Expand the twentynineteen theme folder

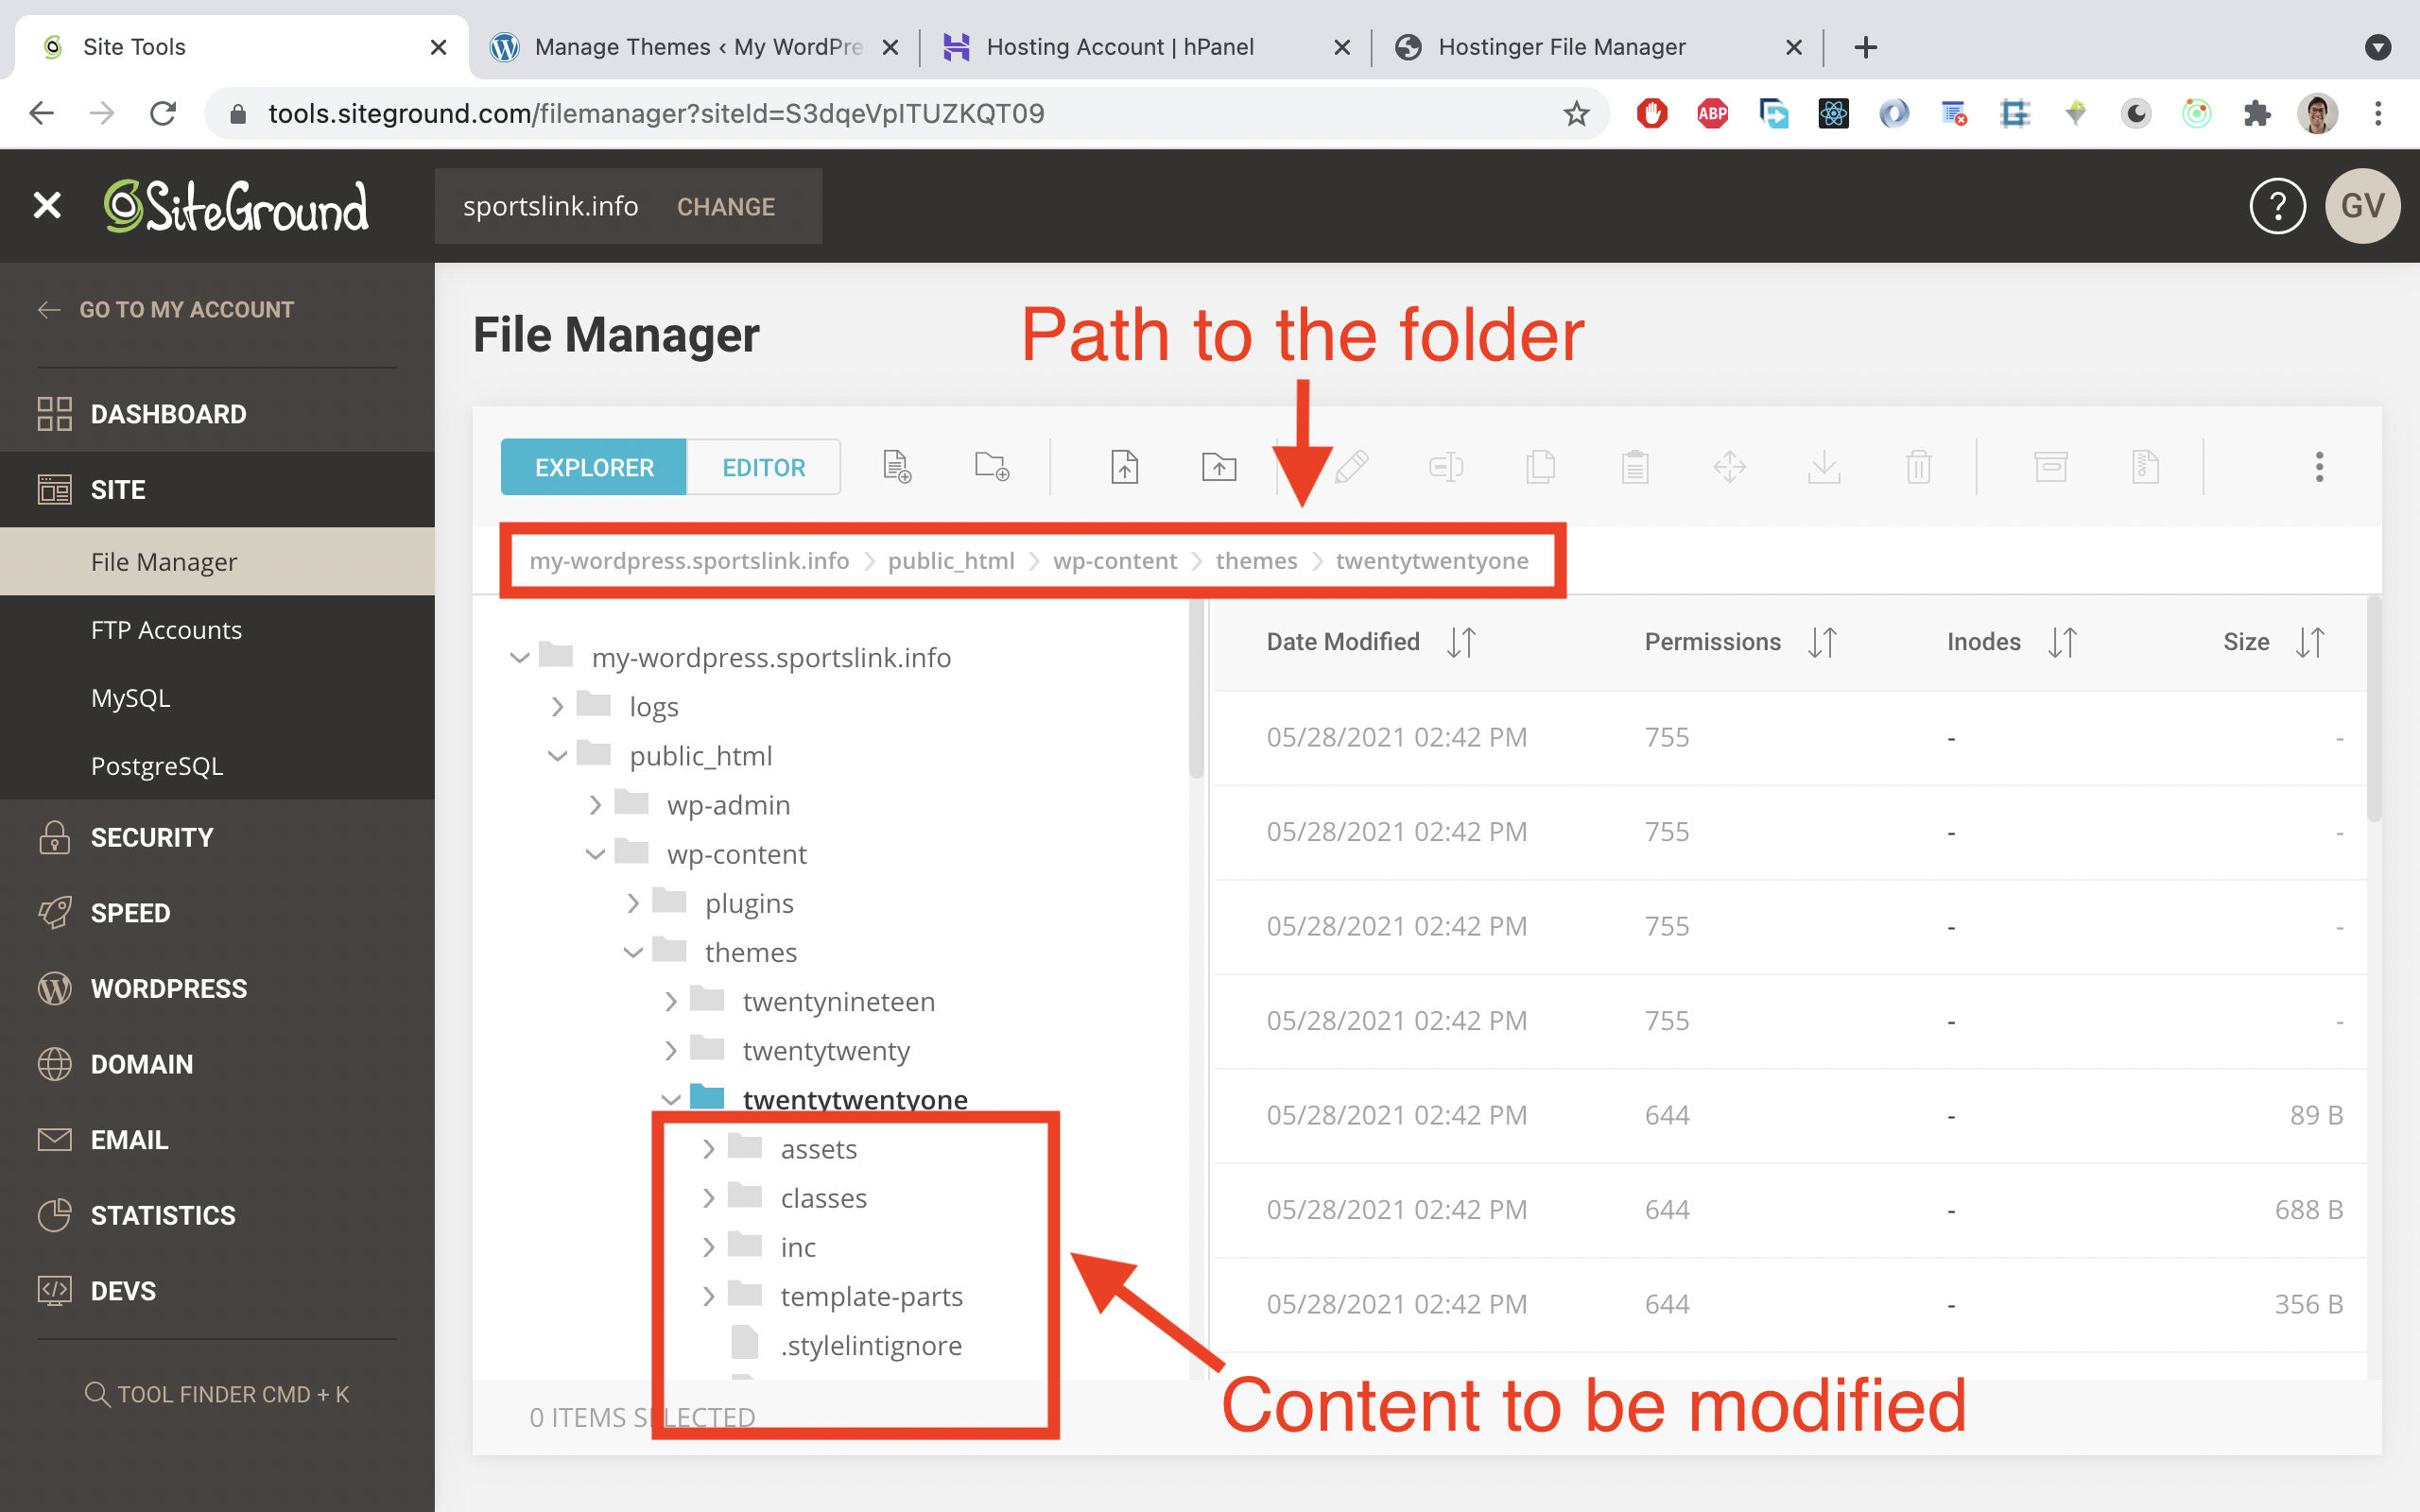point(671,1000)
